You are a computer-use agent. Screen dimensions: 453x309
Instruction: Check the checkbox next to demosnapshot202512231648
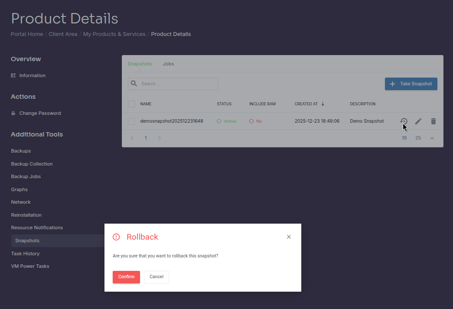131,121
